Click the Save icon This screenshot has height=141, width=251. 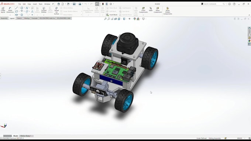click(74, 4)
